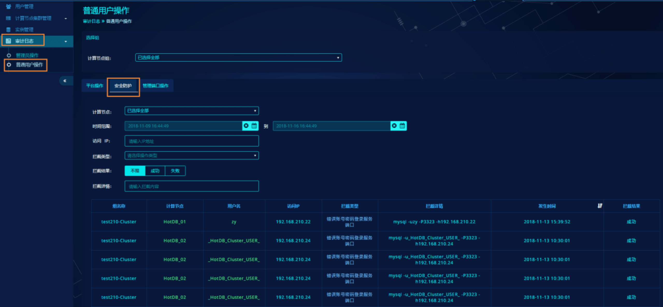Open 管理员操作 in the sidebar

pyautogui.click(x=27, y=55)
